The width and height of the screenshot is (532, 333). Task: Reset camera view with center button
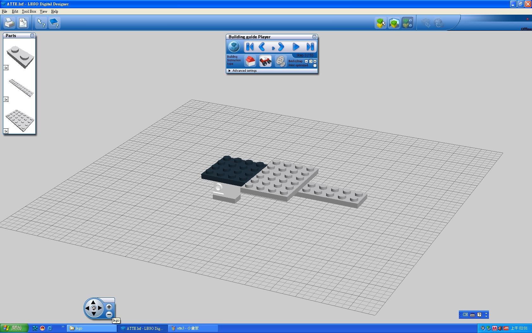(x=93, y=308)
